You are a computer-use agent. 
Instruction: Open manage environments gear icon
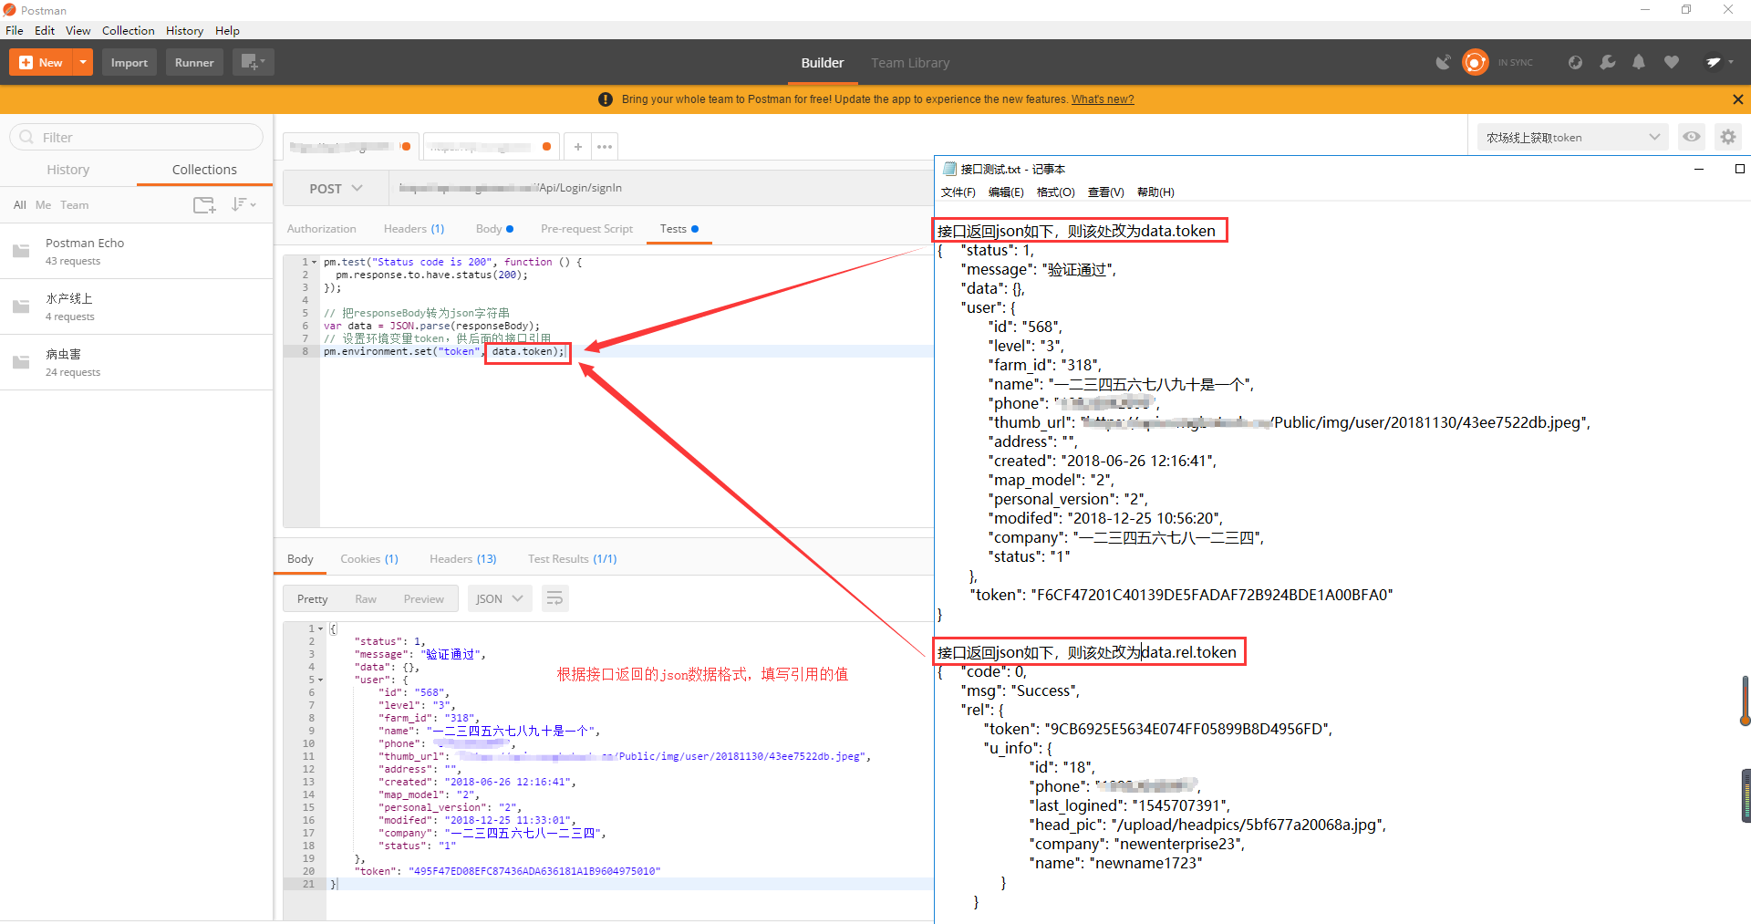[1728, 138]
